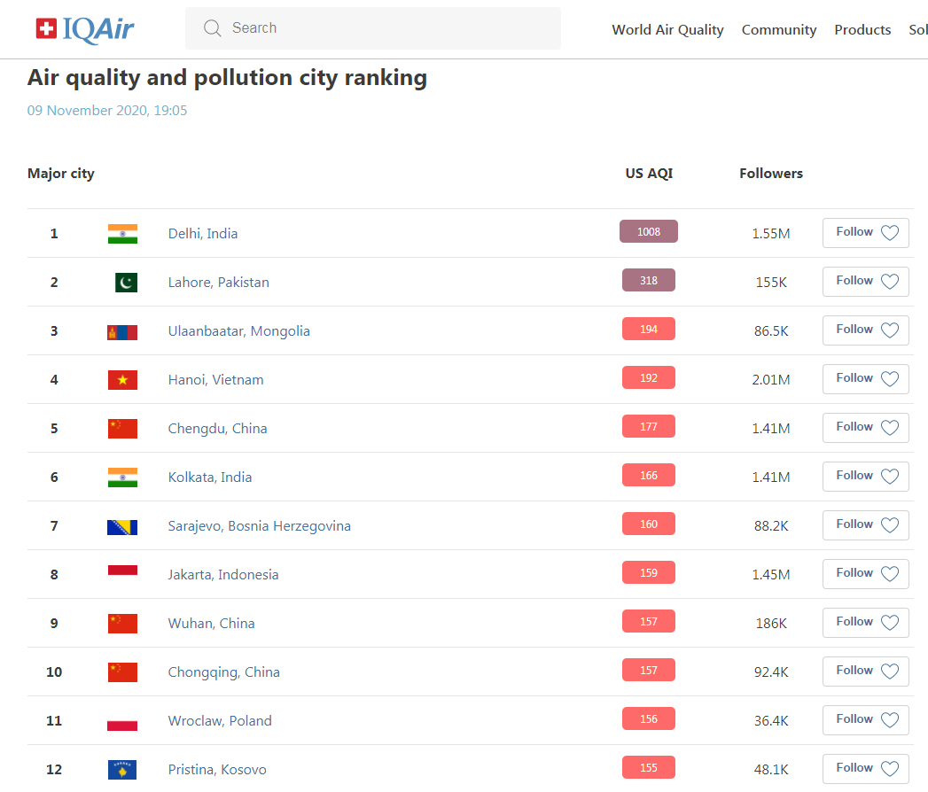Click the China flag beside Chongqing

122,672
